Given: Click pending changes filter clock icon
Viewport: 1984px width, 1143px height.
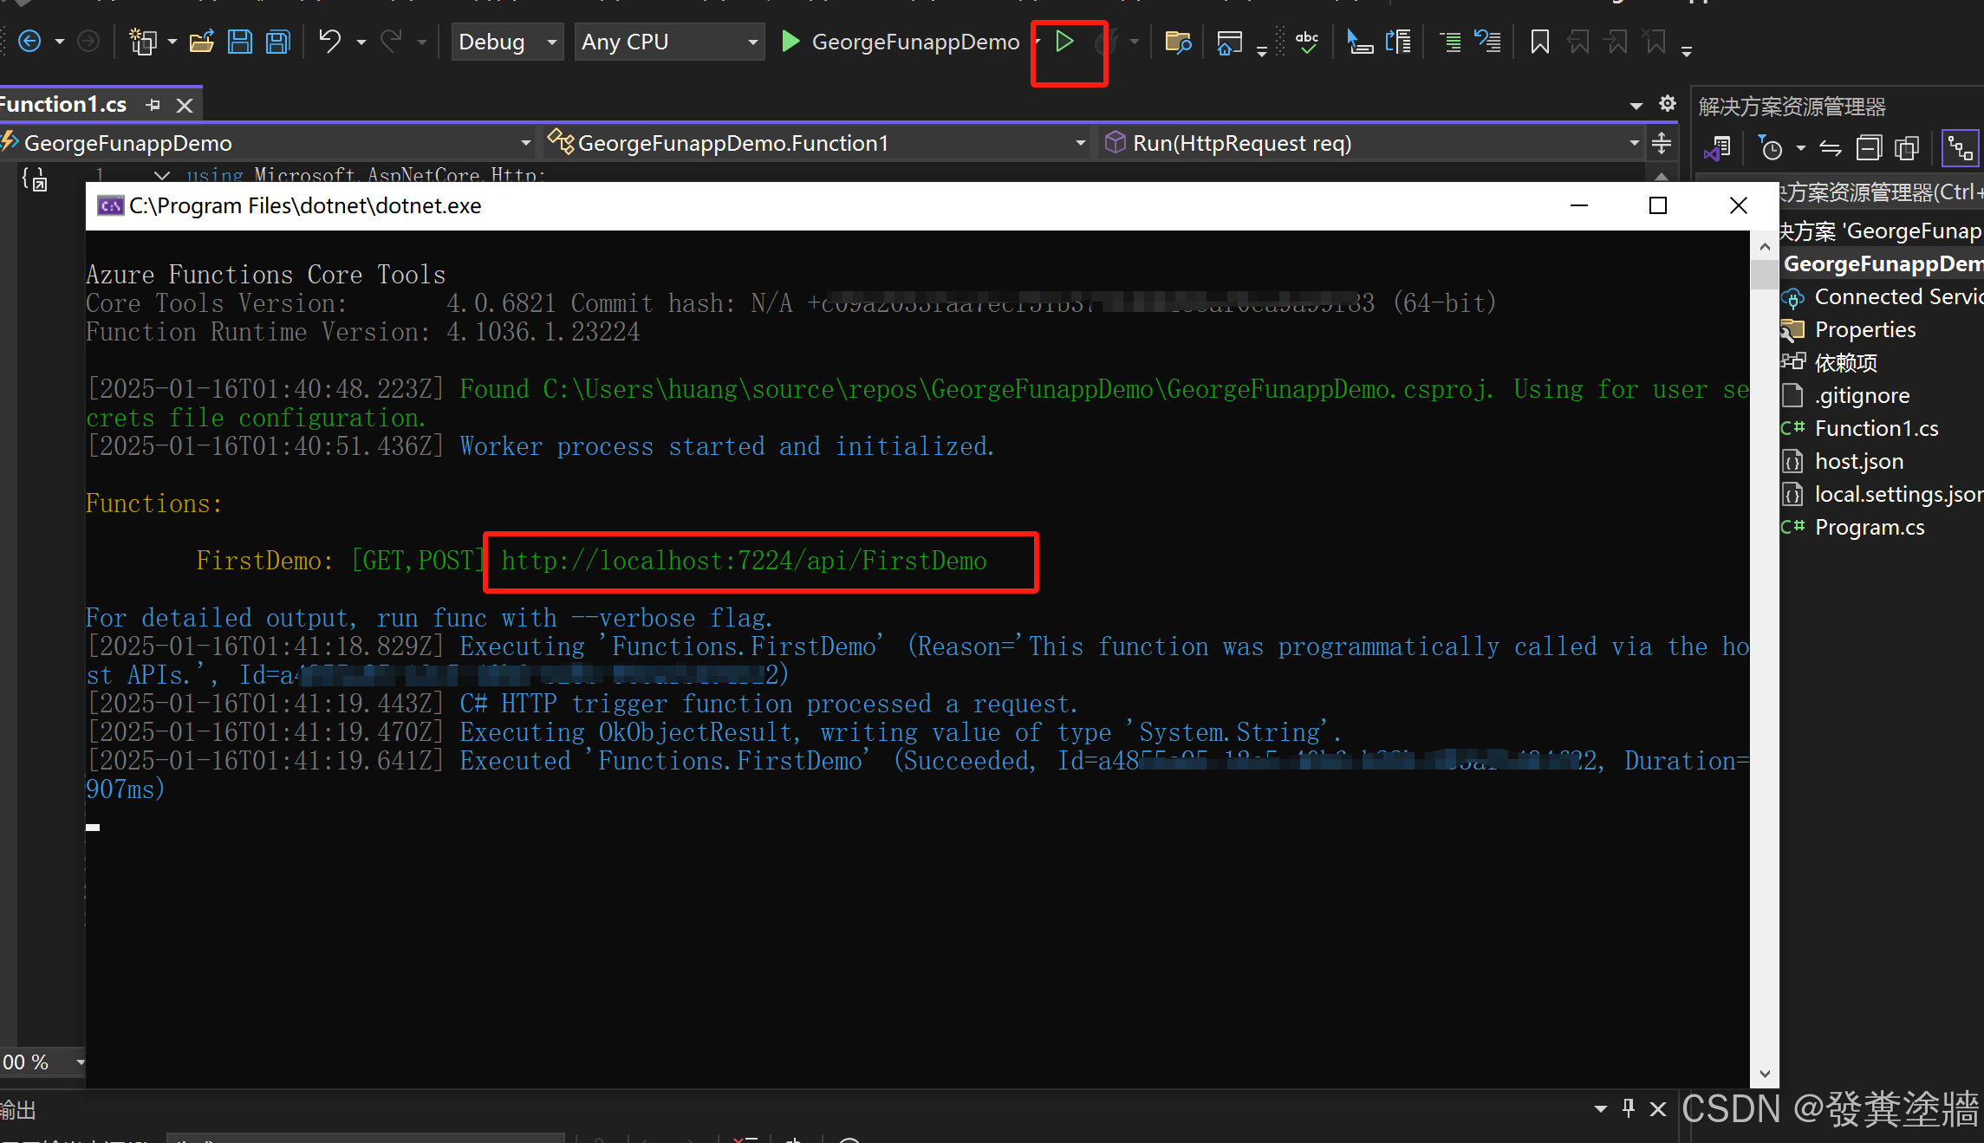Looking at the screenshot, I should pyautogui.click(x=1770, y=149).
